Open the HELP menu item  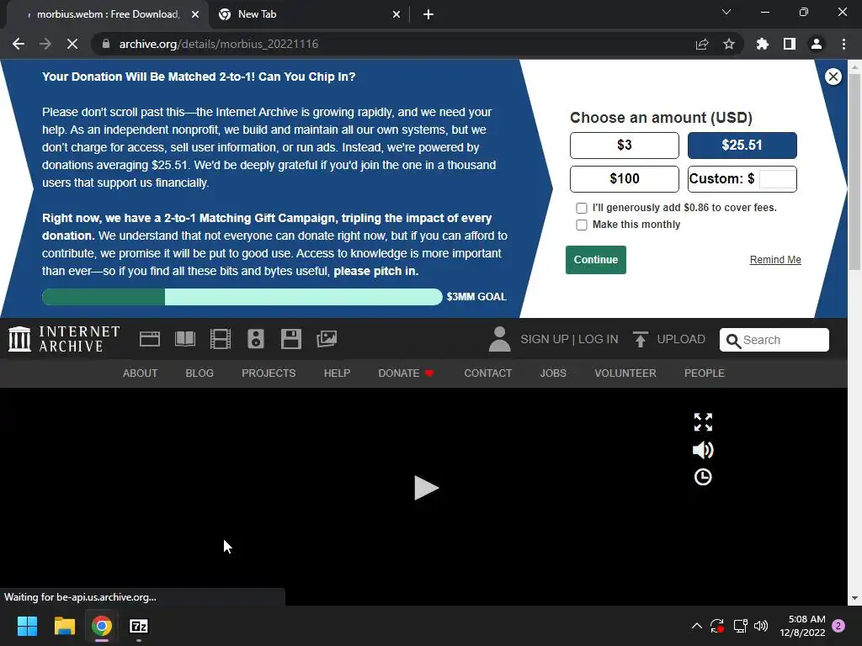pos(337,373)
